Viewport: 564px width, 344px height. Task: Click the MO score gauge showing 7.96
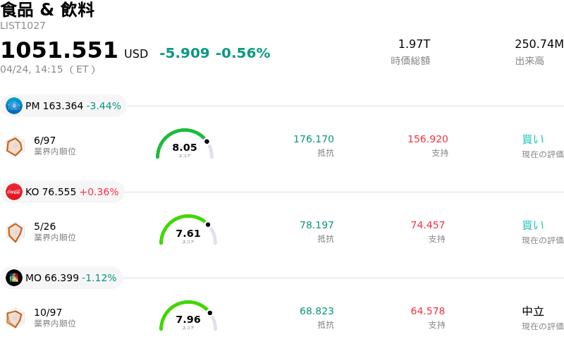pyautogui.click(x=188, y=317)
